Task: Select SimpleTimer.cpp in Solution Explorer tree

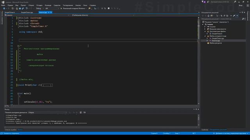Action: tap(218, 38)
